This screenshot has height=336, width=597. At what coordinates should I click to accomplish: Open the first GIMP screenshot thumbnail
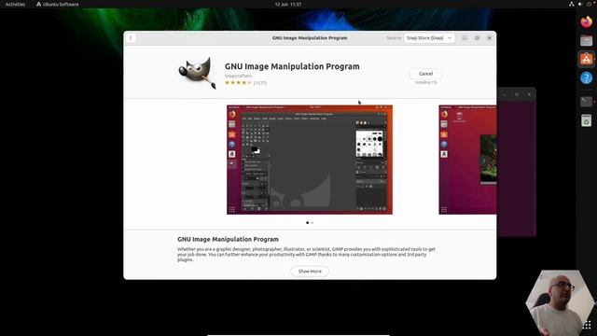click(310, 160)
